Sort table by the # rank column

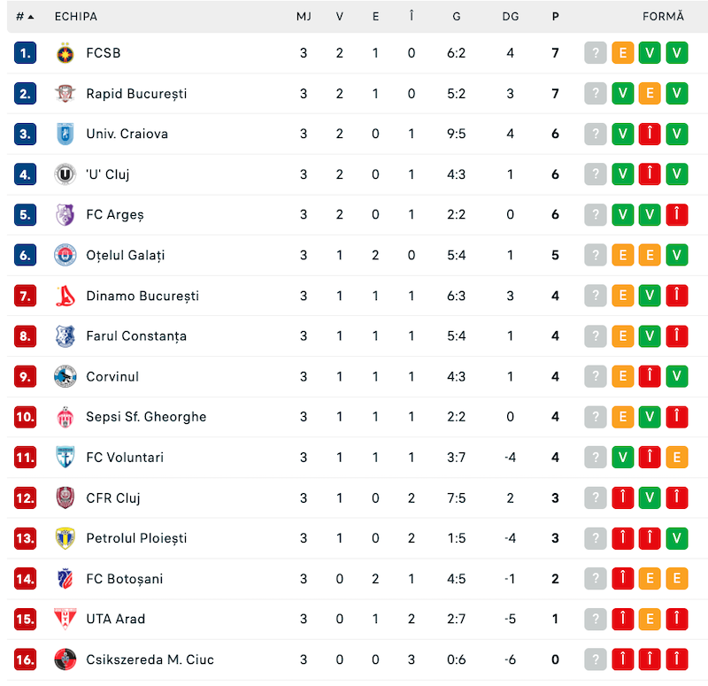tap(25, 17)
